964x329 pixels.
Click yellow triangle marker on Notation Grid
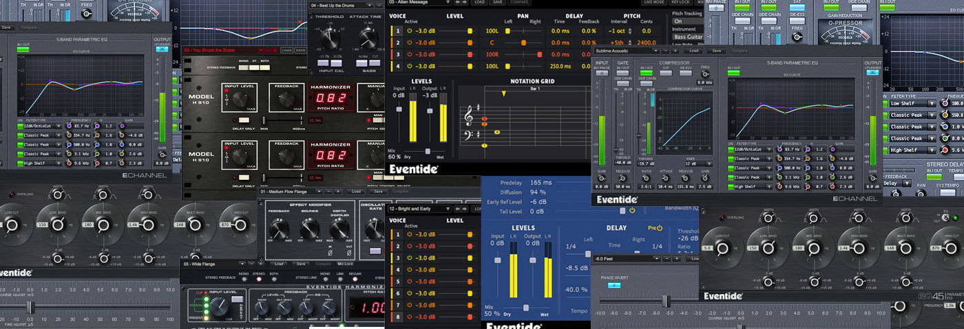pos(504,93)
